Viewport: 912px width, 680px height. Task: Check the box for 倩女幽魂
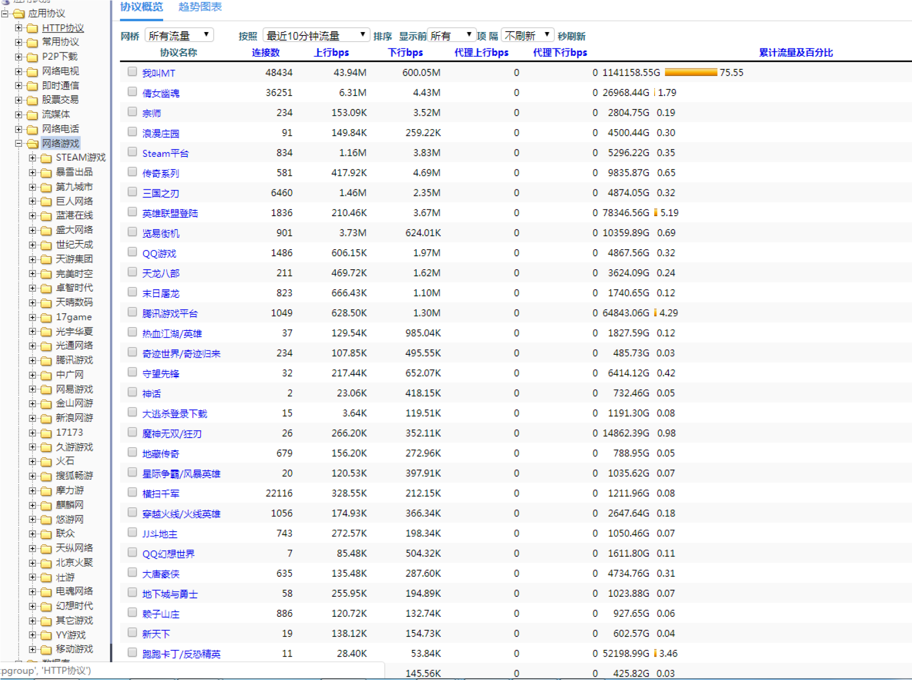[x=132, y=92]
